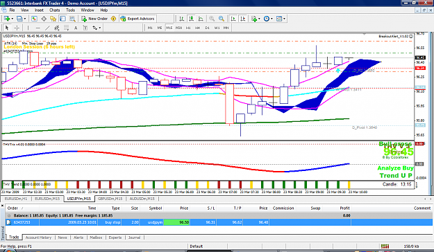
Task: Select the Equidistant Channel tool
Action: click(57, 28)
